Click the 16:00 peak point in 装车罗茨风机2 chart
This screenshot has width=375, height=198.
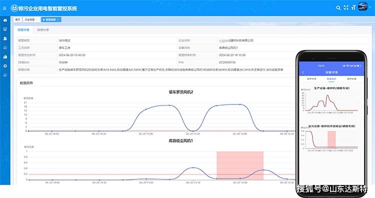click(240, 104)
